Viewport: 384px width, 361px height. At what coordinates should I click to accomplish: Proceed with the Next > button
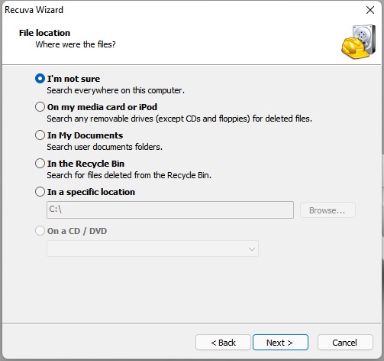[280, 343]
